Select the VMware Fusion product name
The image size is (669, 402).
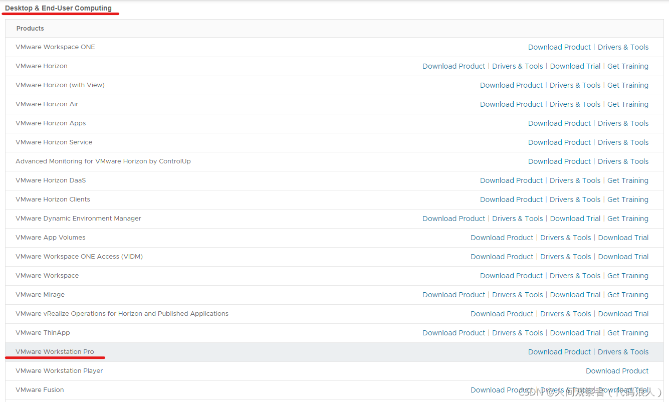(40, 390)
